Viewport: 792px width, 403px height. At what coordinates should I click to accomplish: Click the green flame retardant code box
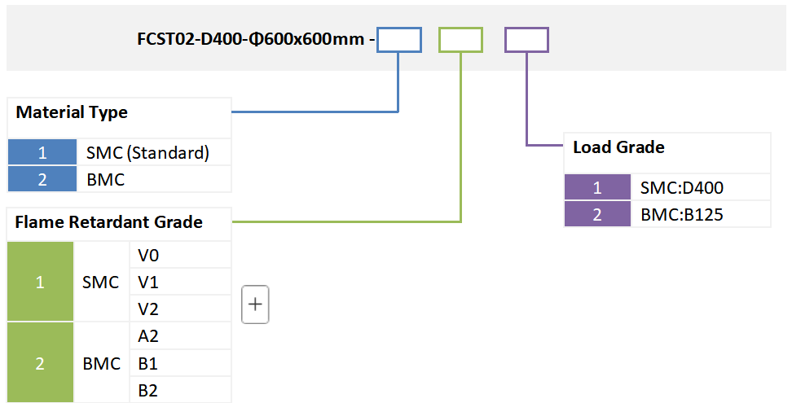[460, 40]
